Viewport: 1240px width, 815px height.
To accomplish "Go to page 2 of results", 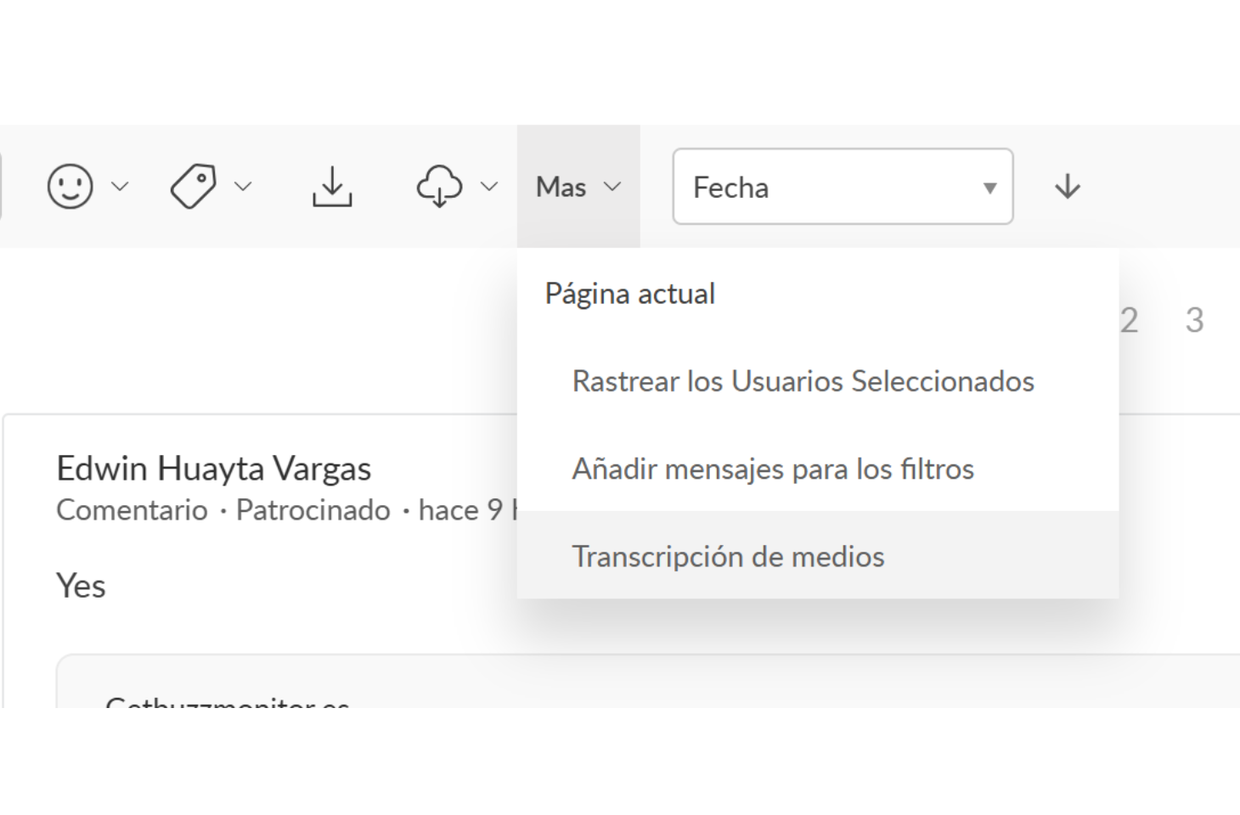I will [x=1129, y=320].
